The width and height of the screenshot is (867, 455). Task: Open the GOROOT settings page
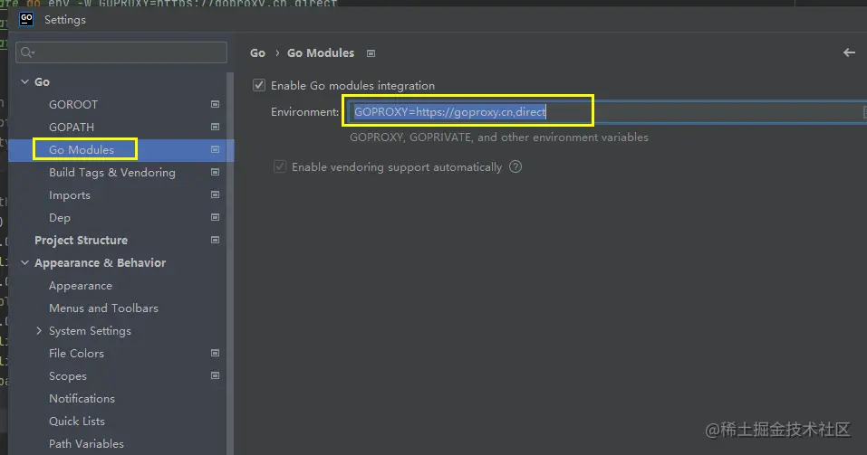coord(73,104)
